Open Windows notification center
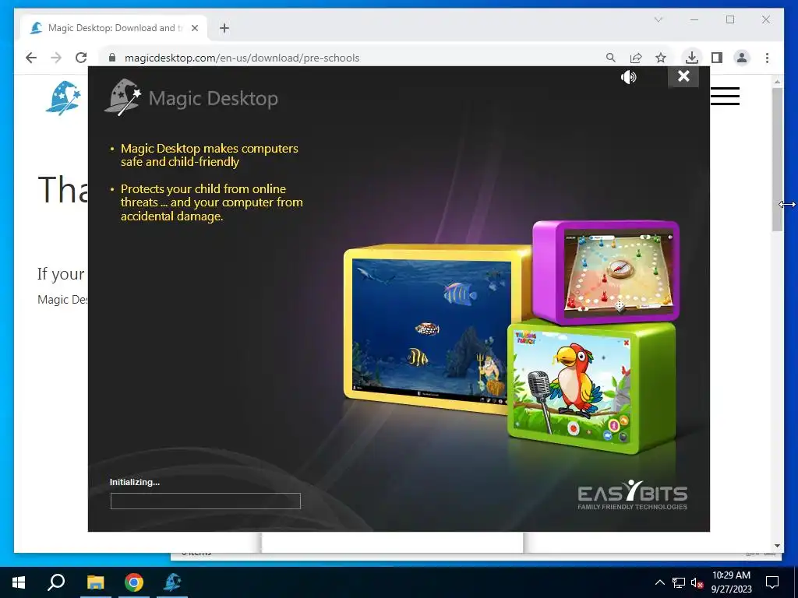The image size is (798, 598). point(772,582)
